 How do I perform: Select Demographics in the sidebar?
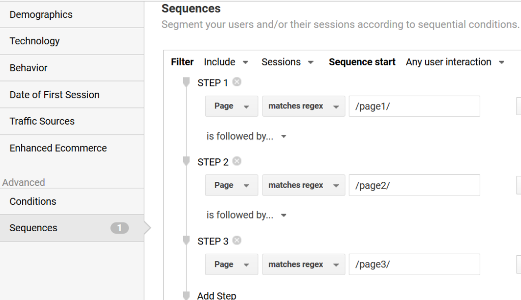[x=41, y=15]
